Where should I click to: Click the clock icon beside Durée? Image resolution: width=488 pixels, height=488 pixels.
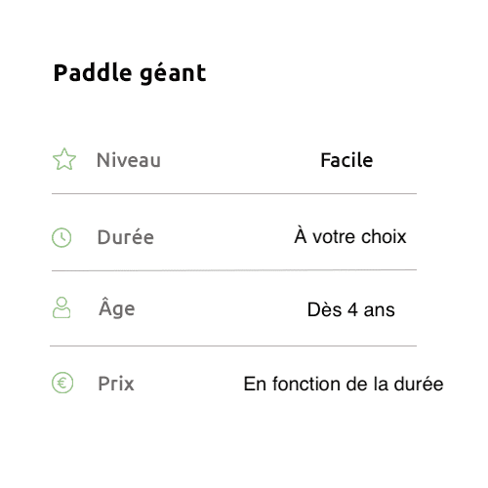61,237
